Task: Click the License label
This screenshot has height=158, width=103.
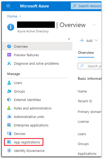Action: 83,122
